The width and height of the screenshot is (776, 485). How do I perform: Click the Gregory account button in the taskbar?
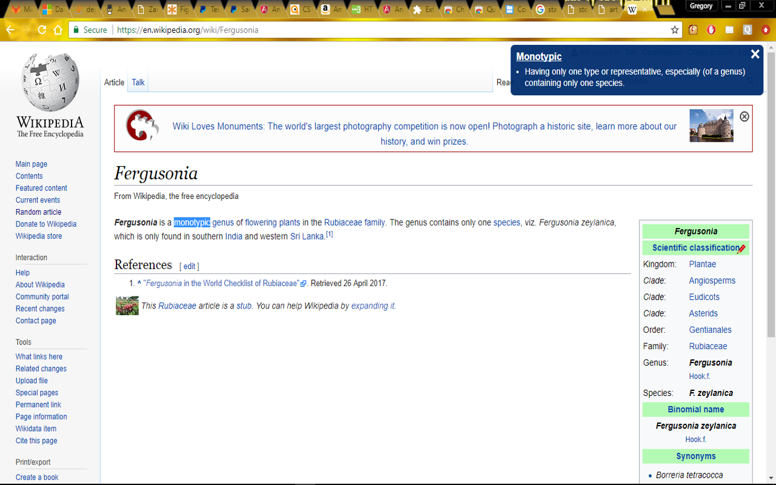coord(701,5)
